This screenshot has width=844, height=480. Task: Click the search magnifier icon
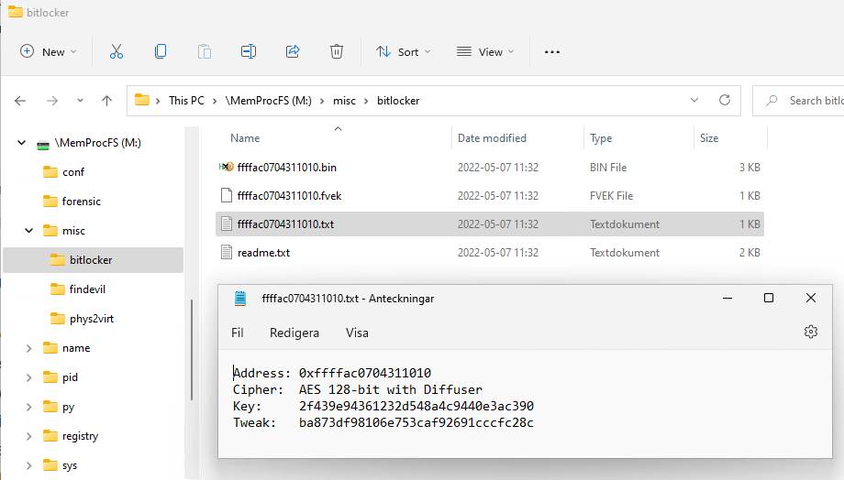pyautogui.click(x=772, y=100)
